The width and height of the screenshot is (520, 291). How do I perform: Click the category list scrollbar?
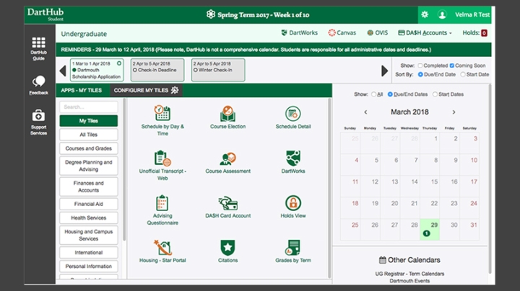(124, 169)
